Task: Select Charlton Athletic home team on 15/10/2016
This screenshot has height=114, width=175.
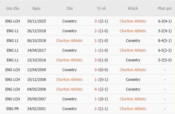Action: (69, 60)
